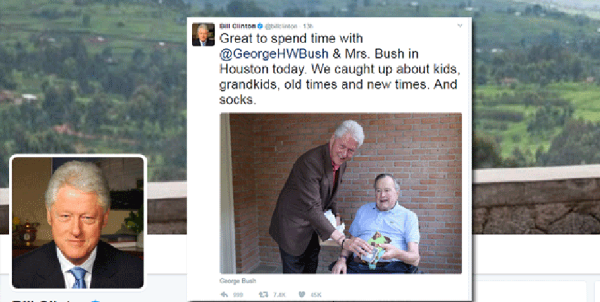This screenshot has width=600, height=302.
Task: Like the tweet with the heart icon
Action: point(301,294)
